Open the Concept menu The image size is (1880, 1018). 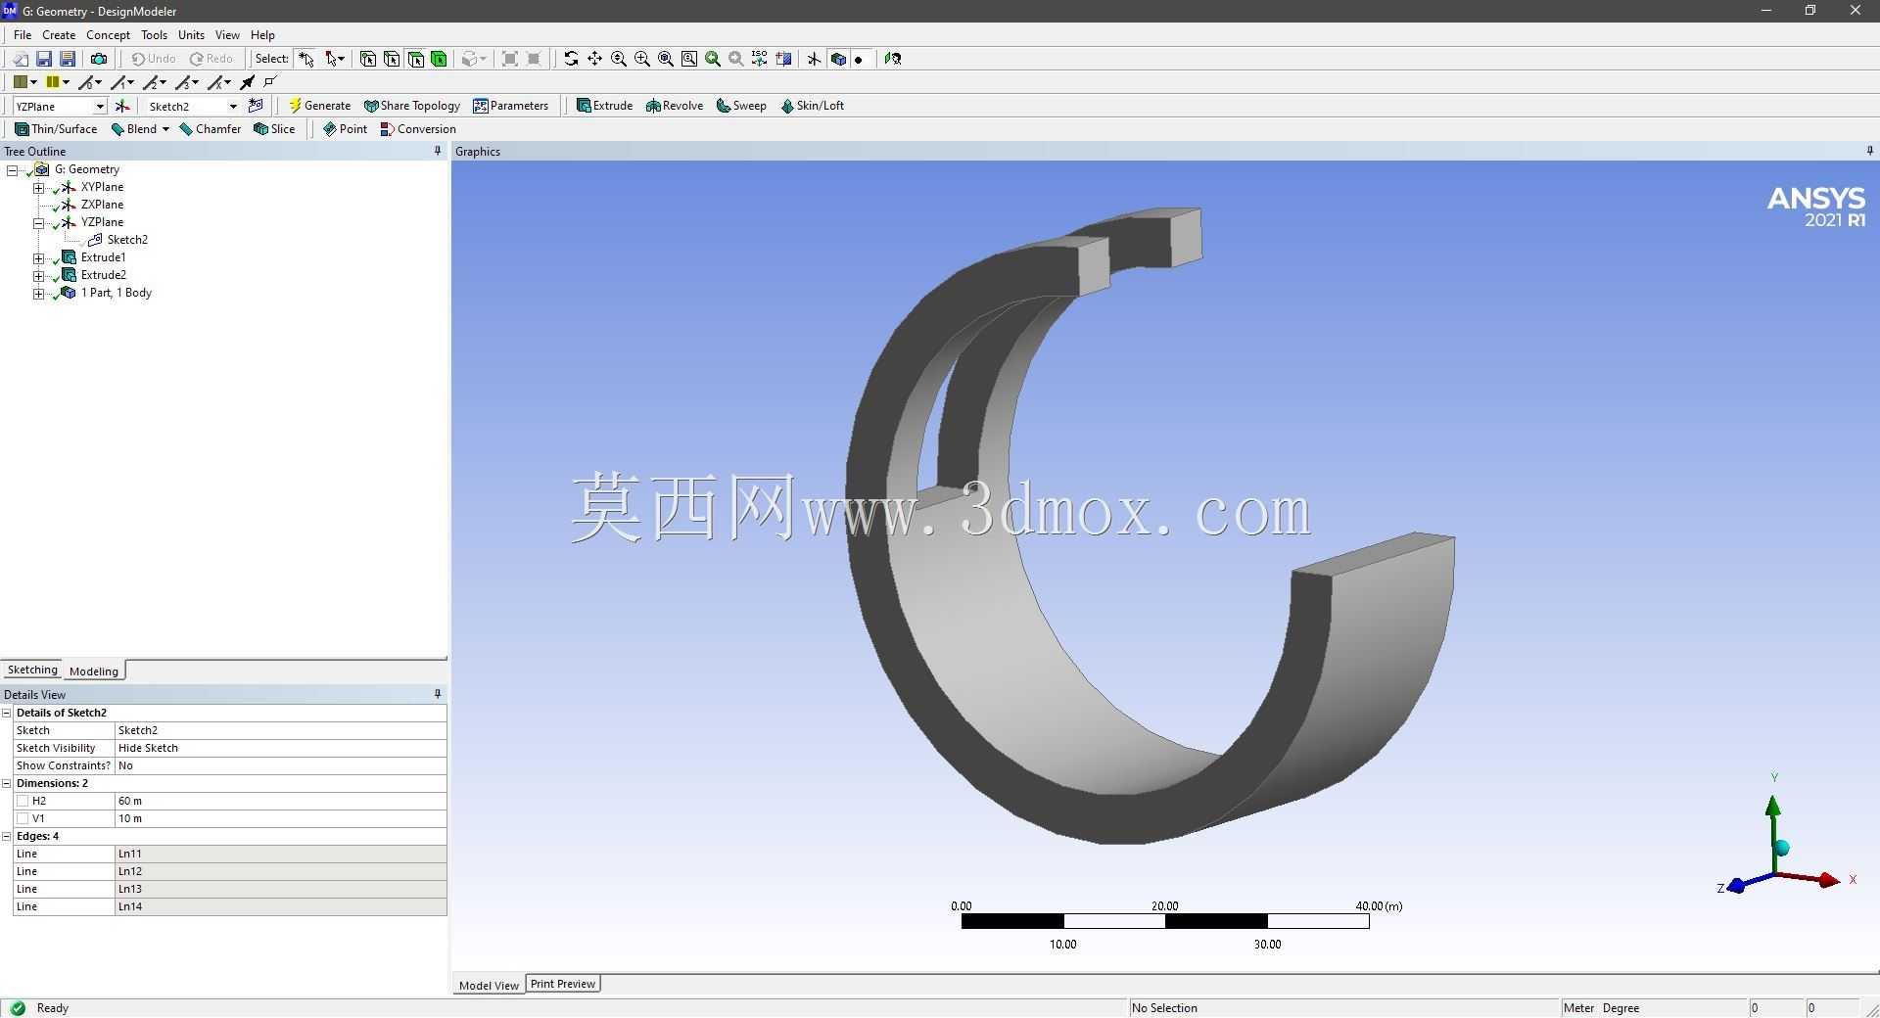pyautogui.click(x=108, y=34)
